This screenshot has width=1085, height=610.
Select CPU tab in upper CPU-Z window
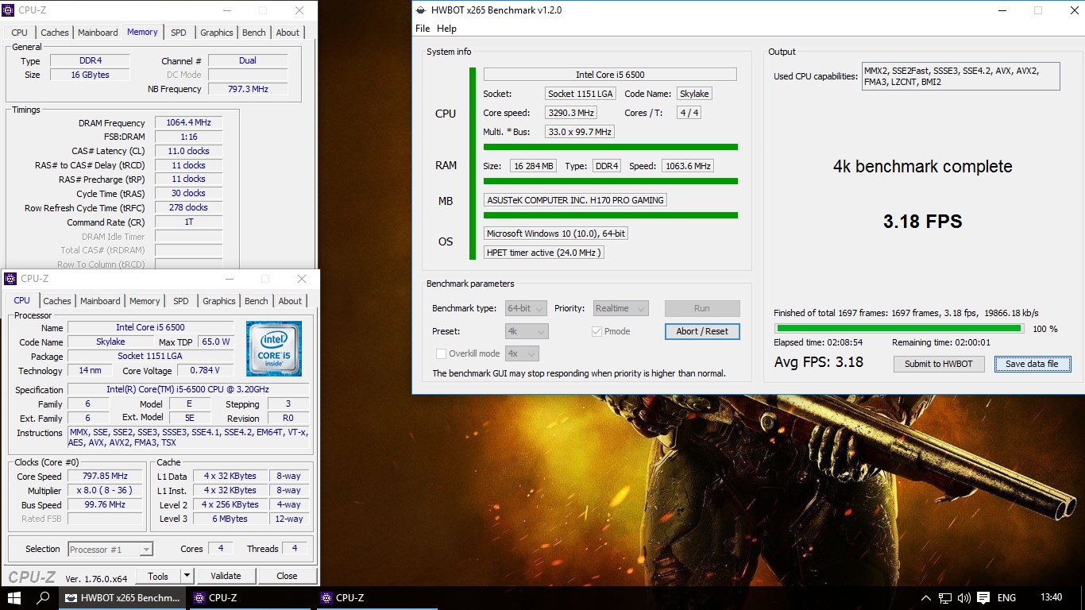20,33
